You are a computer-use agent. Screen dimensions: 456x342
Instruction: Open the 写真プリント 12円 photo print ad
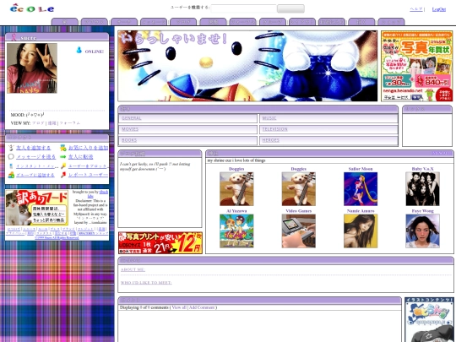tap(160, 243)
